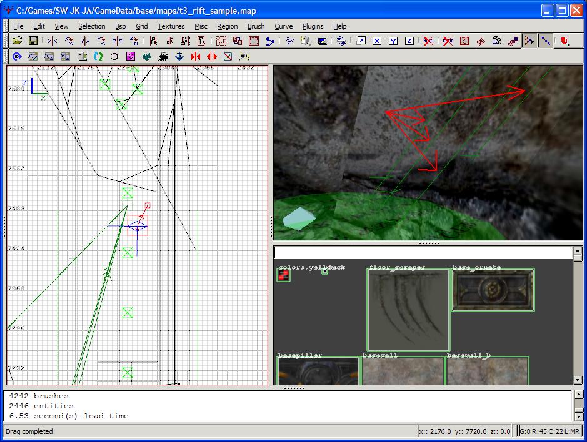587x442 pixels.
Task: Apply CSG Merge to selected brushes
Action: 238,41
